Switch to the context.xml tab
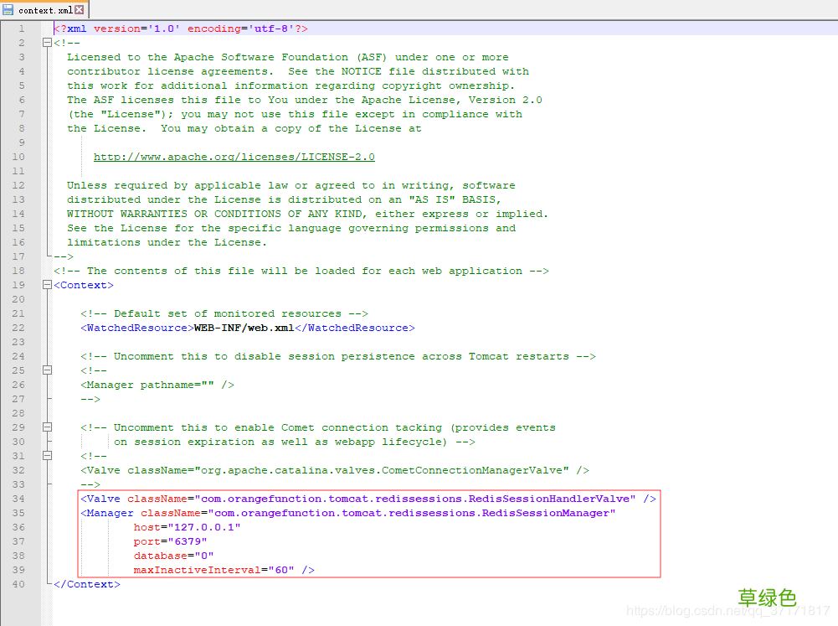This screenshot has width=838, height=626. point(44,10)
